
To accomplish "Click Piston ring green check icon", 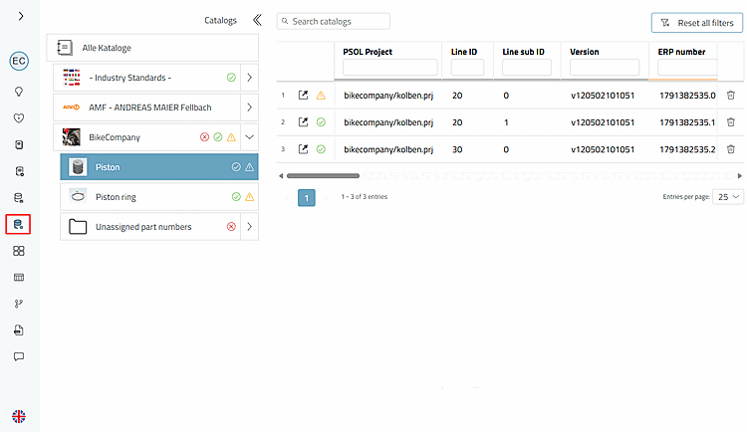I will pyautogui.click(x=236, y=197).
